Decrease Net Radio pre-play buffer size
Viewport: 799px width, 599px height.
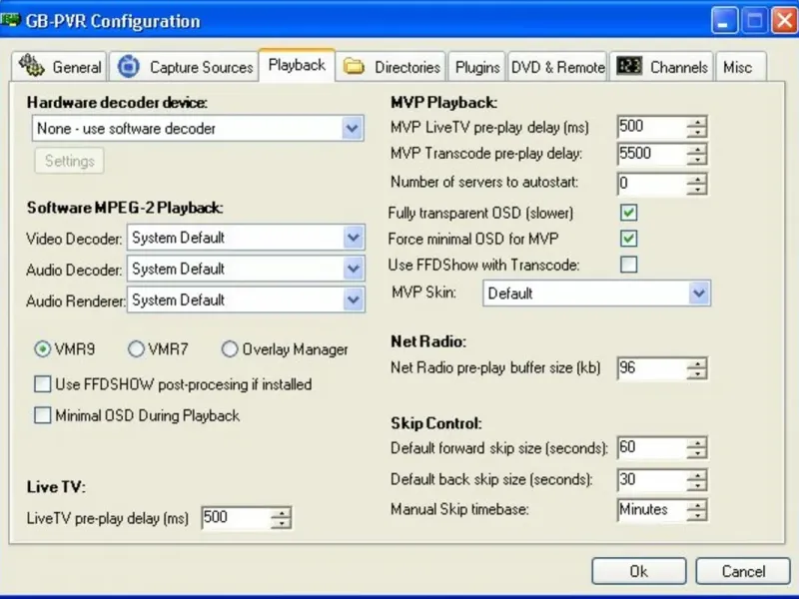(696, 373)
